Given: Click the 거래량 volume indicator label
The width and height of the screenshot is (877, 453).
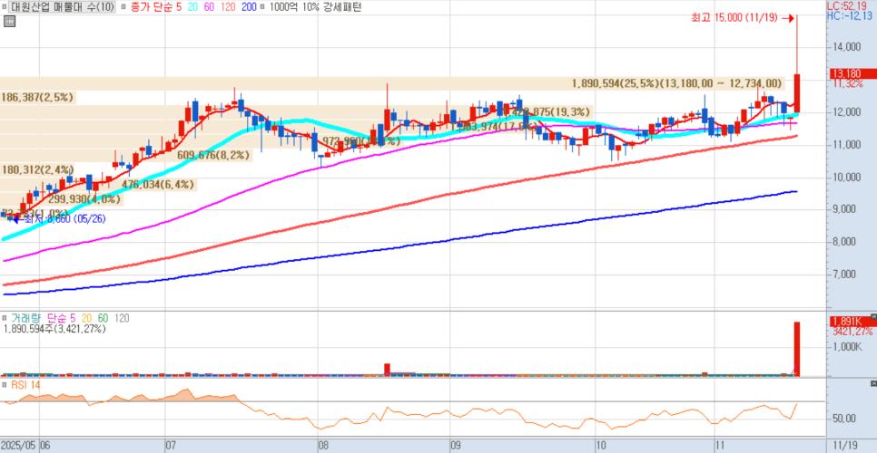Looking at the screenshot, I should pos(27,318).
